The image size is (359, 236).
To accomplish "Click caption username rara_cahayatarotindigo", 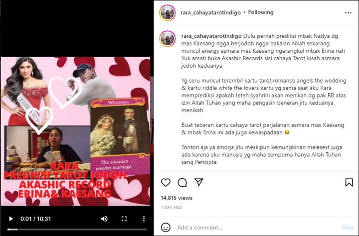I will tap(211, 36).
